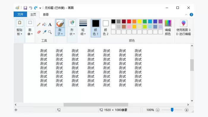Viewport: 208px width, 117px height.
Task: Select the Pencil tool
Action: [39, 25]
